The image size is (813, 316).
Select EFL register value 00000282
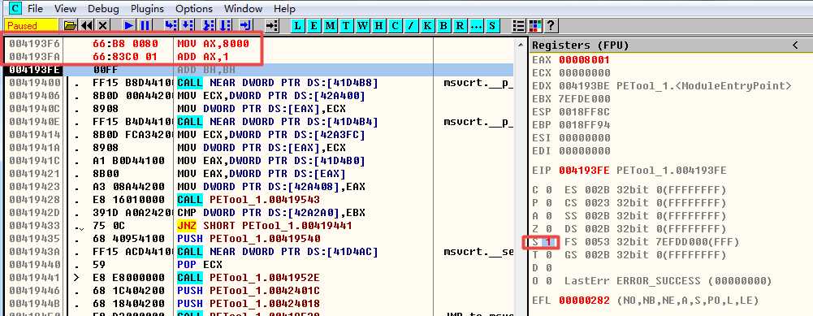coord(584,301)
